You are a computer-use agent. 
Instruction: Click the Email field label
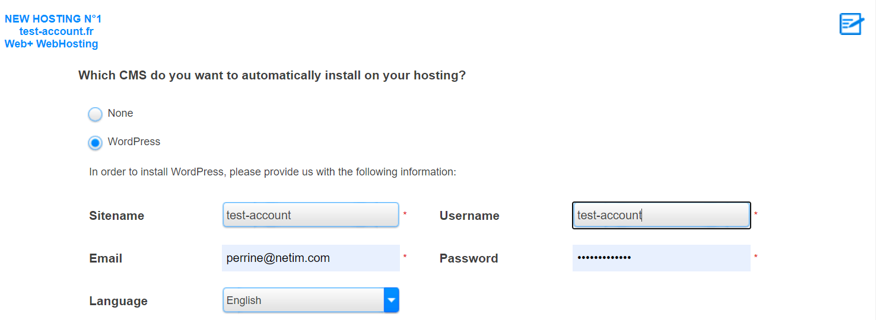(x=106, y=258)
